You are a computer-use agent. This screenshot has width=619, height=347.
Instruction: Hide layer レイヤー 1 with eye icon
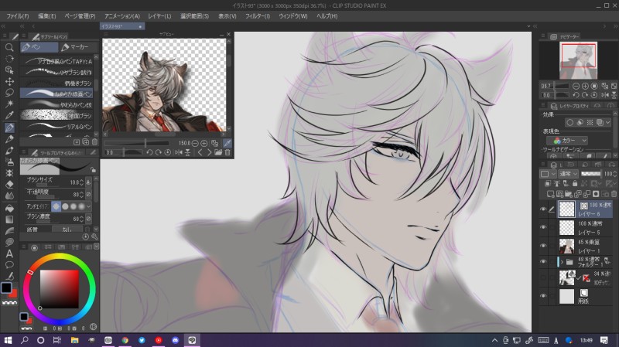(x=544, y=246)
